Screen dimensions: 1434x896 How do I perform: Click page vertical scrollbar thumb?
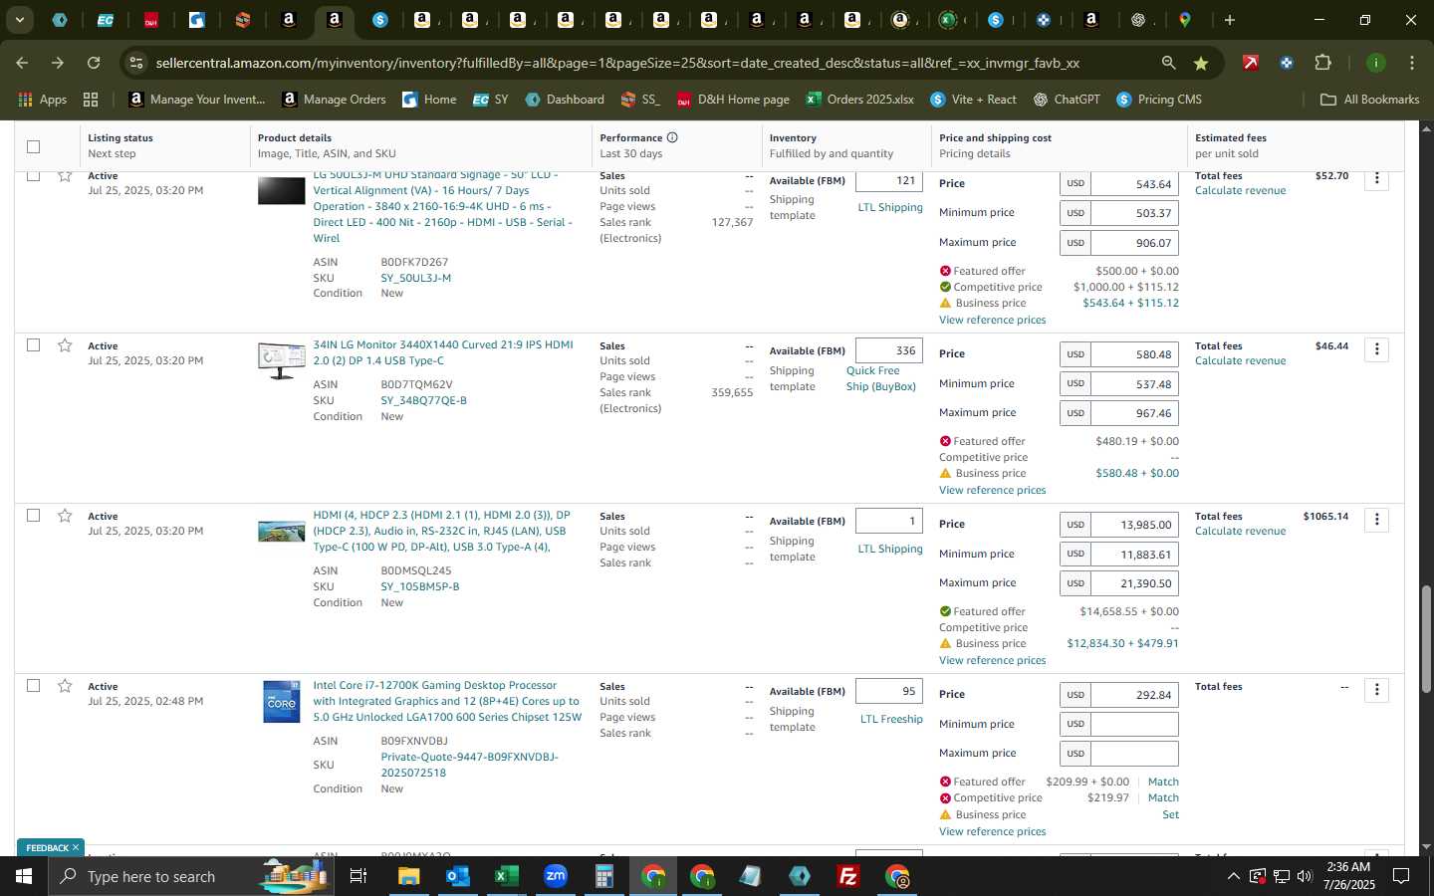(x=1426, y=639)
